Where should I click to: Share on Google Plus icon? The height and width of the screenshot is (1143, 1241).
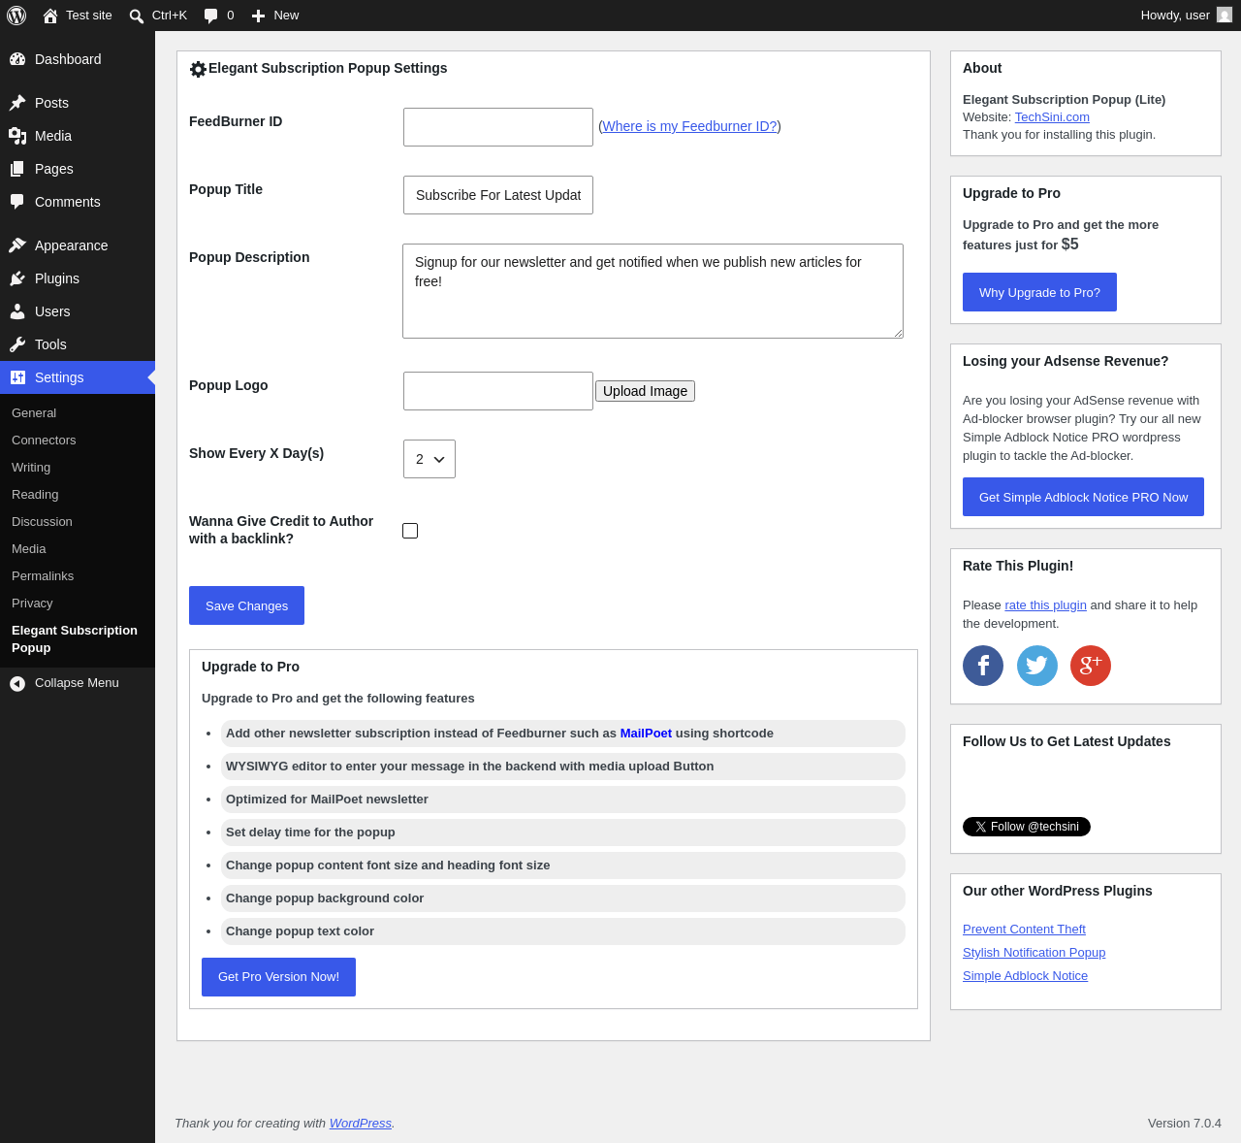1091,666
